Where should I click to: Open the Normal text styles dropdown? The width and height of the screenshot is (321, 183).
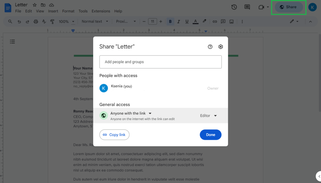(95, 21)
